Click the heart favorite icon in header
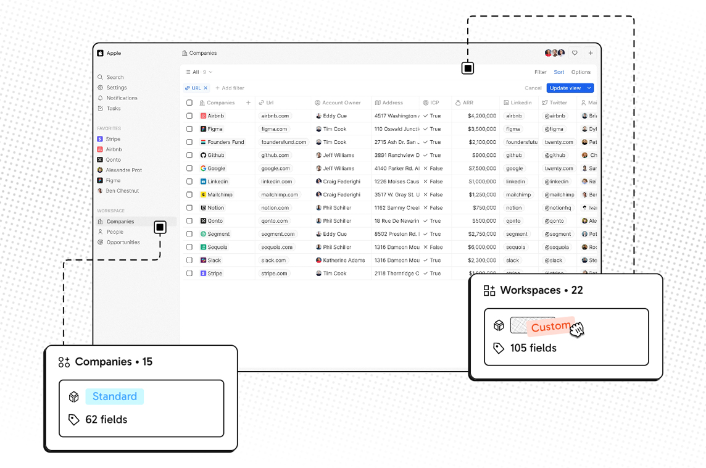 click(x=575, y=53)
